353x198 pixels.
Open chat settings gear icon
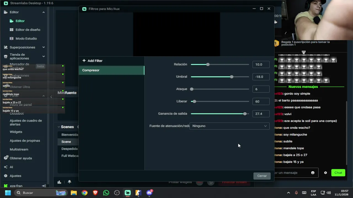325,173
